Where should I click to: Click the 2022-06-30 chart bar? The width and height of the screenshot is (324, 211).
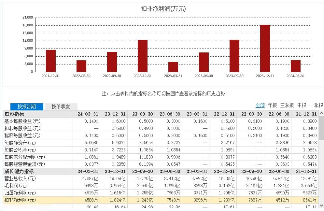click(81, 66)
